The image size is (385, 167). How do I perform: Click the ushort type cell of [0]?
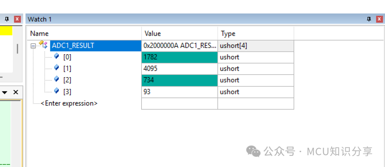(256, 57)
